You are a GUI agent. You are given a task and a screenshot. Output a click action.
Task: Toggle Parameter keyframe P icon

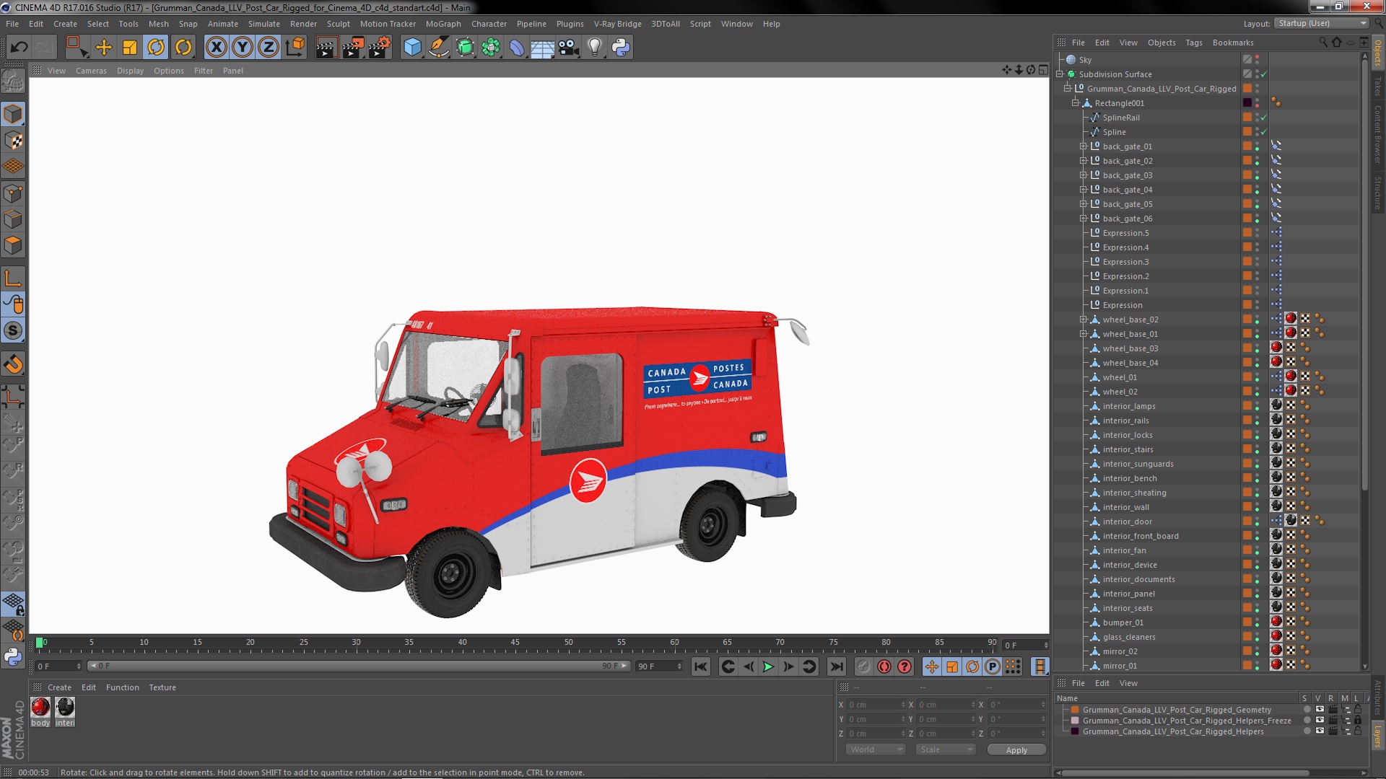tap(993, 667)
